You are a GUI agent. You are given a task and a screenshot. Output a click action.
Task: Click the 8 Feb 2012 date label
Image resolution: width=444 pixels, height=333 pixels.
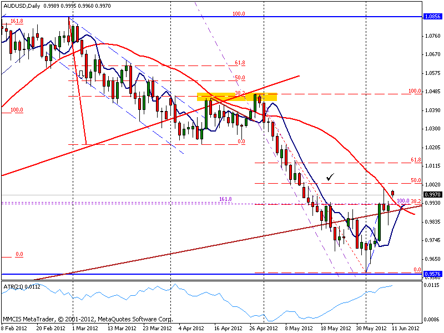[x=14, y=328]
